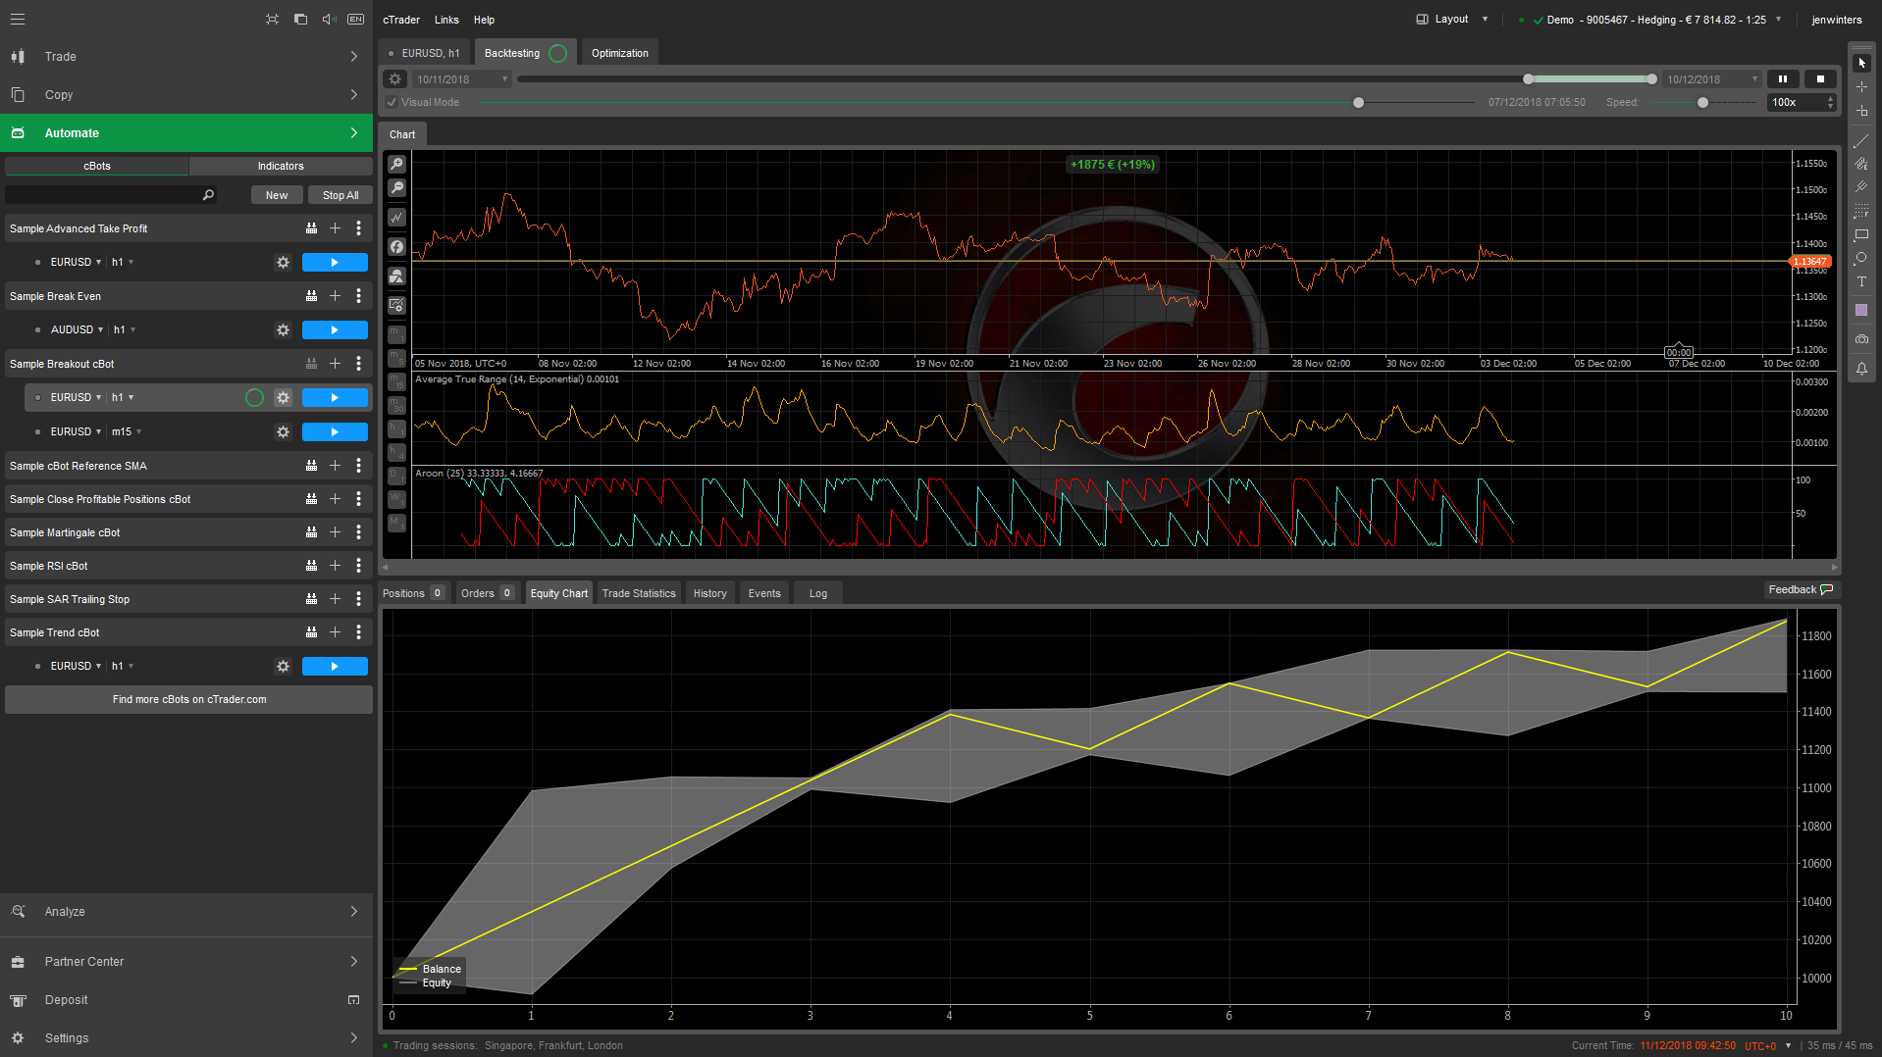
Task: Switch to the Optimization tab
Action: 619,54
